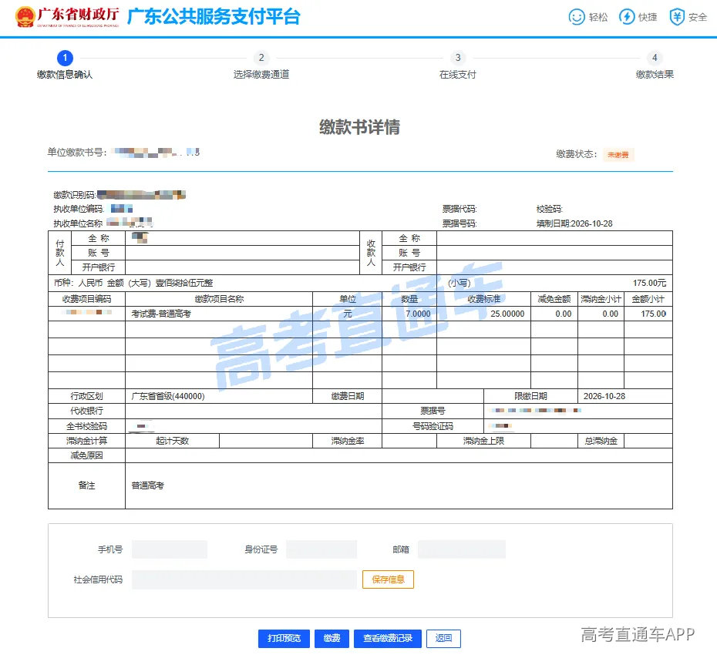This screenshot has height=665, width=717.
Task: Select step 4 circle 缴款结果
Action: [x=655, y=58]
